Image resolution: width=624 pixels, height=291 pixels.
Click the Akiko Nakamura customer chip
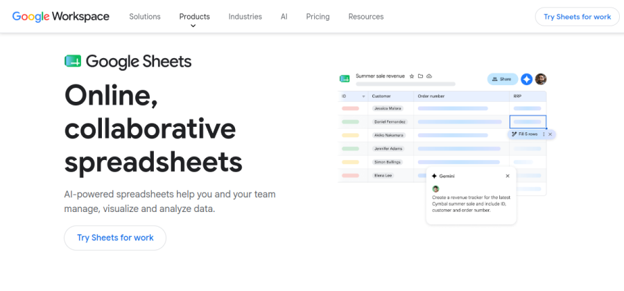[389, 135]
